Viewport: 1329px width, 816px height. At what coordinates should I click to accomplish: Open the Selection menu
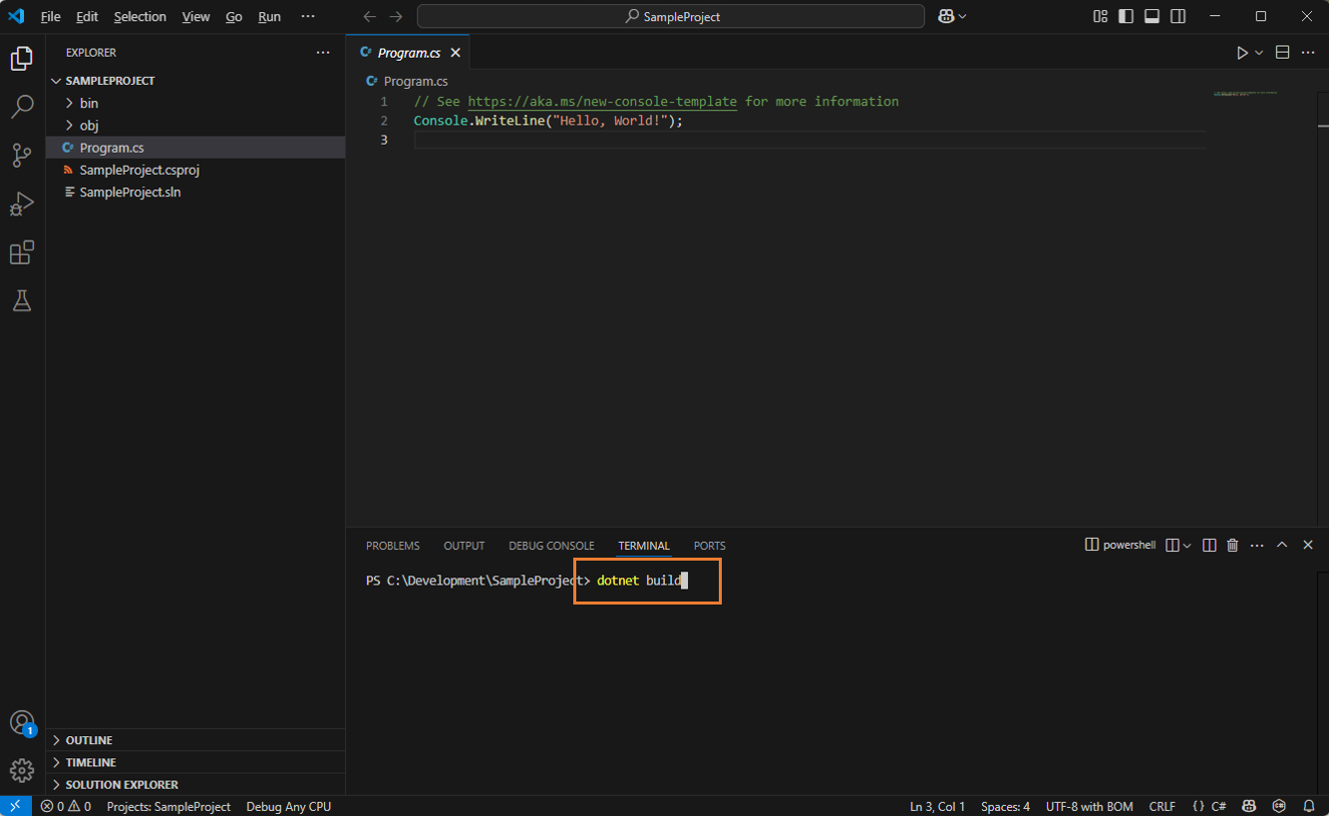click(140, 17)
